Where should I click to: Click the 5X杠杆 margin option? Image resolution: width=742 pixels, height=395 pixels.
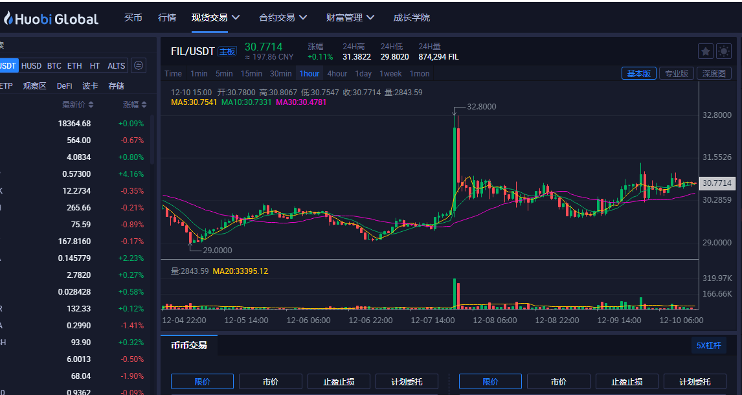(x=709, y=345)
